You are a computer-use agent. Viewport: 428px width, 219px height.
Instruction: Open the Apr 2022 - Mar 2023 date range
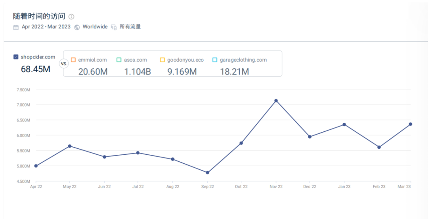tap(46, 27)
